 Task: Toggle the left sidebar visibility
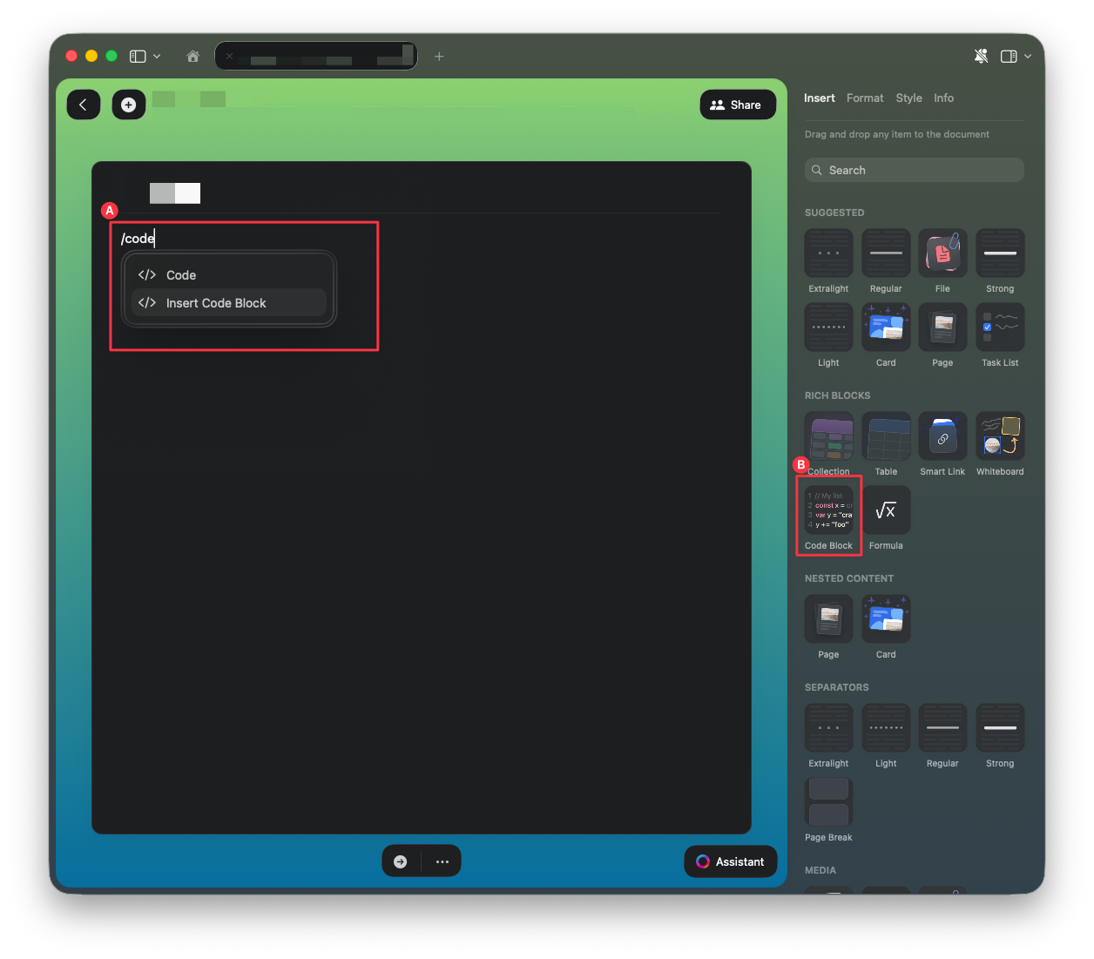[136, 56]
